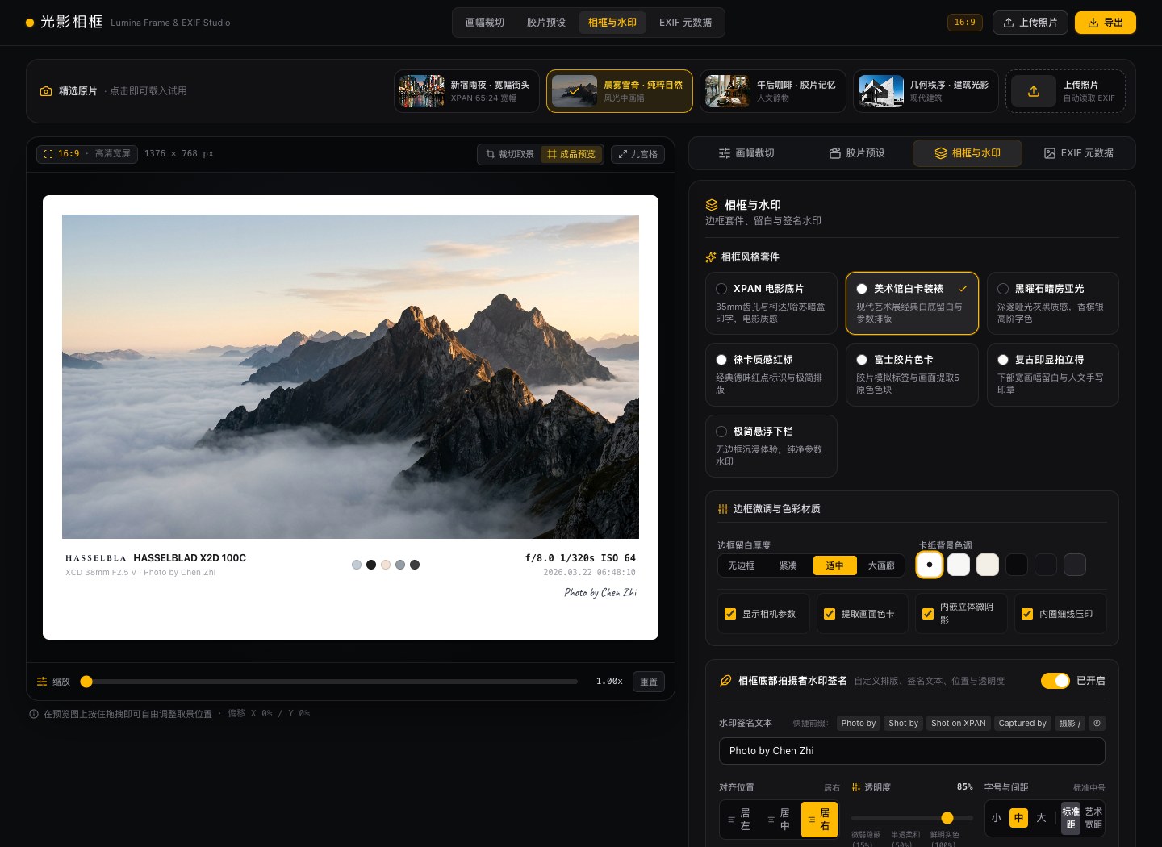The image size is (1162, 847).
Task: Switch to 画幅裁切 in the top navigation bar
Action: tap(485, 23)
